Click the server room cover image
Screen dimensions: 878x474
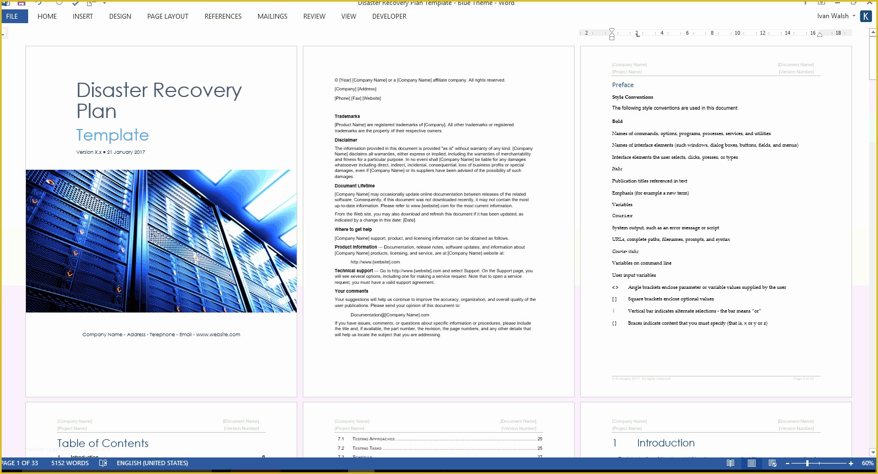point(161,241)
